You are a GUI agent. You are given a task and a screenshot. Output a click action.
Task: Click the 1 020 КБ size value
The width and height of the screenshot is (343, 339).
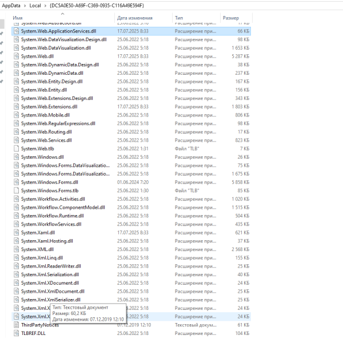pyautogui.click(x=241, y=199)
